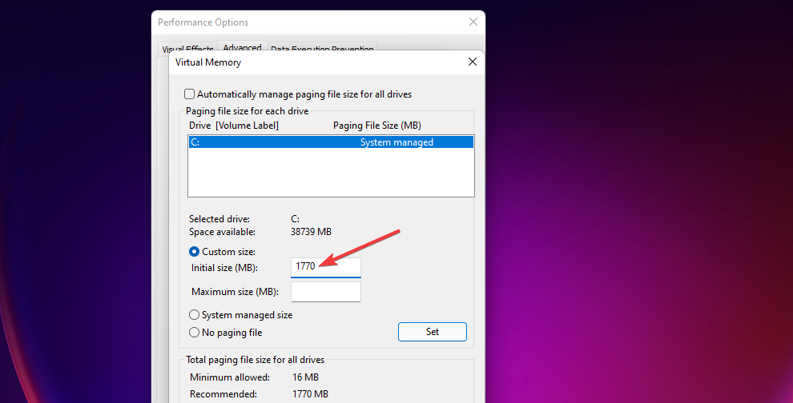Click the Paging File Size (MB) column header
The height and width of the screenshot is (403, 793).
[x=377, y=126]
